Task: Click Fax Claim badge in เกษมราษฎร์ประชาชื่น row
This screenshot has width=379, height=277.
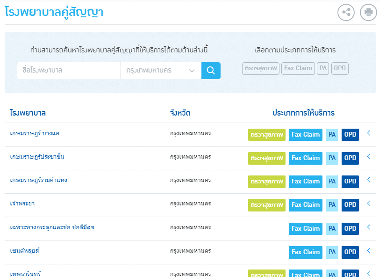Action: (x=306, y=158)
